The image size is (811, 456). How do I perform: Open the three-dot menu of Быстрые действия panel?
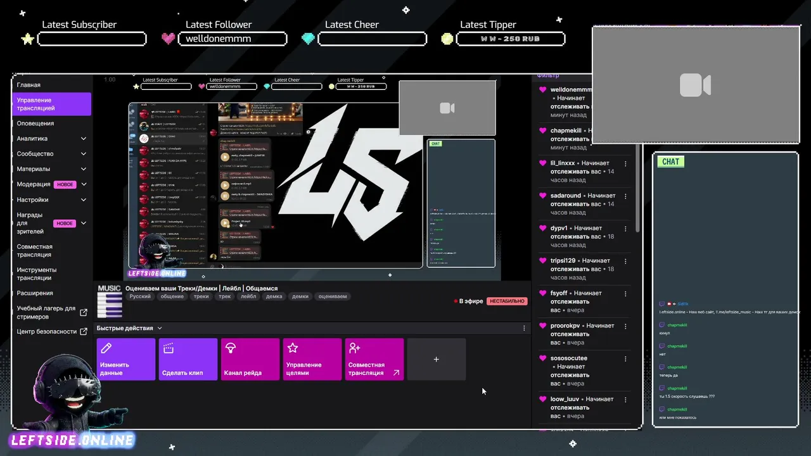524,328
